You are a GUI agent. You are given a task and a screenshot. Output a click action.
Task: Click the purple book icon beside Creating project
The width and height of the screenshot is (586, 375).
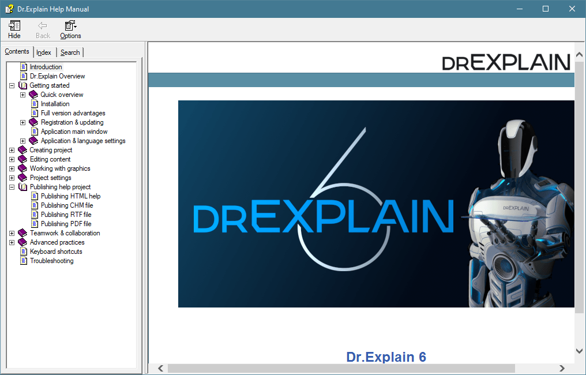[23, 150]
